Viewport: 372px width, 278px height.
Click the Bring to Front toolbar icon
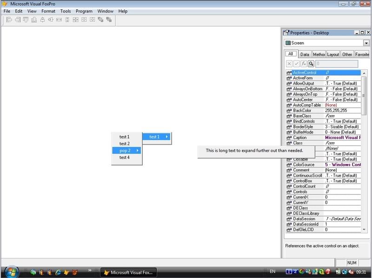tap(100, 20)
